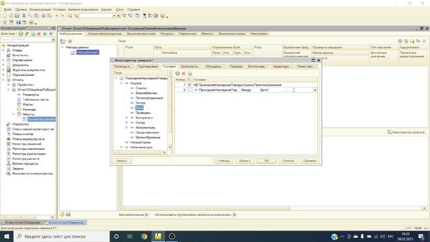
Task: Click the add green plus in configuration panel
Action: click(x=21, y=34)
